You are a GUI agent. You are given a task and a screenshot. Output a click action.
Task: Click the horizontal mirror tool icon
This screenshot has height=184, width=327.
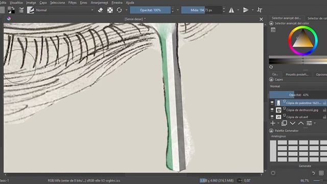coord(231,10)
